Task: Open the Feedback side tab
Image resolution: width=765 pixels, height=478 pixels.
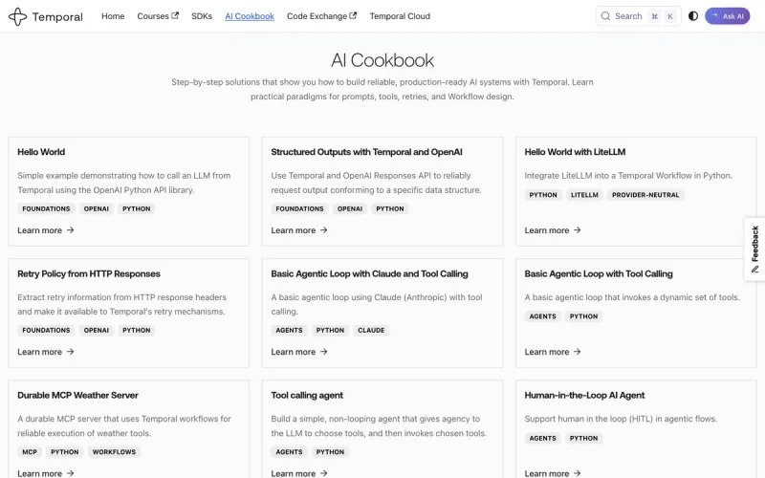Action: tap(754, 249)
